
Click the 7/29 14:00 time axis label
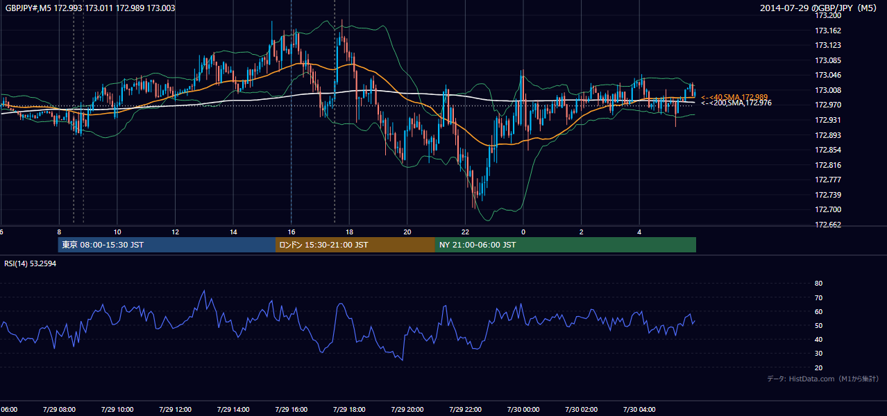pyautogui.click(x=233, y=410)
